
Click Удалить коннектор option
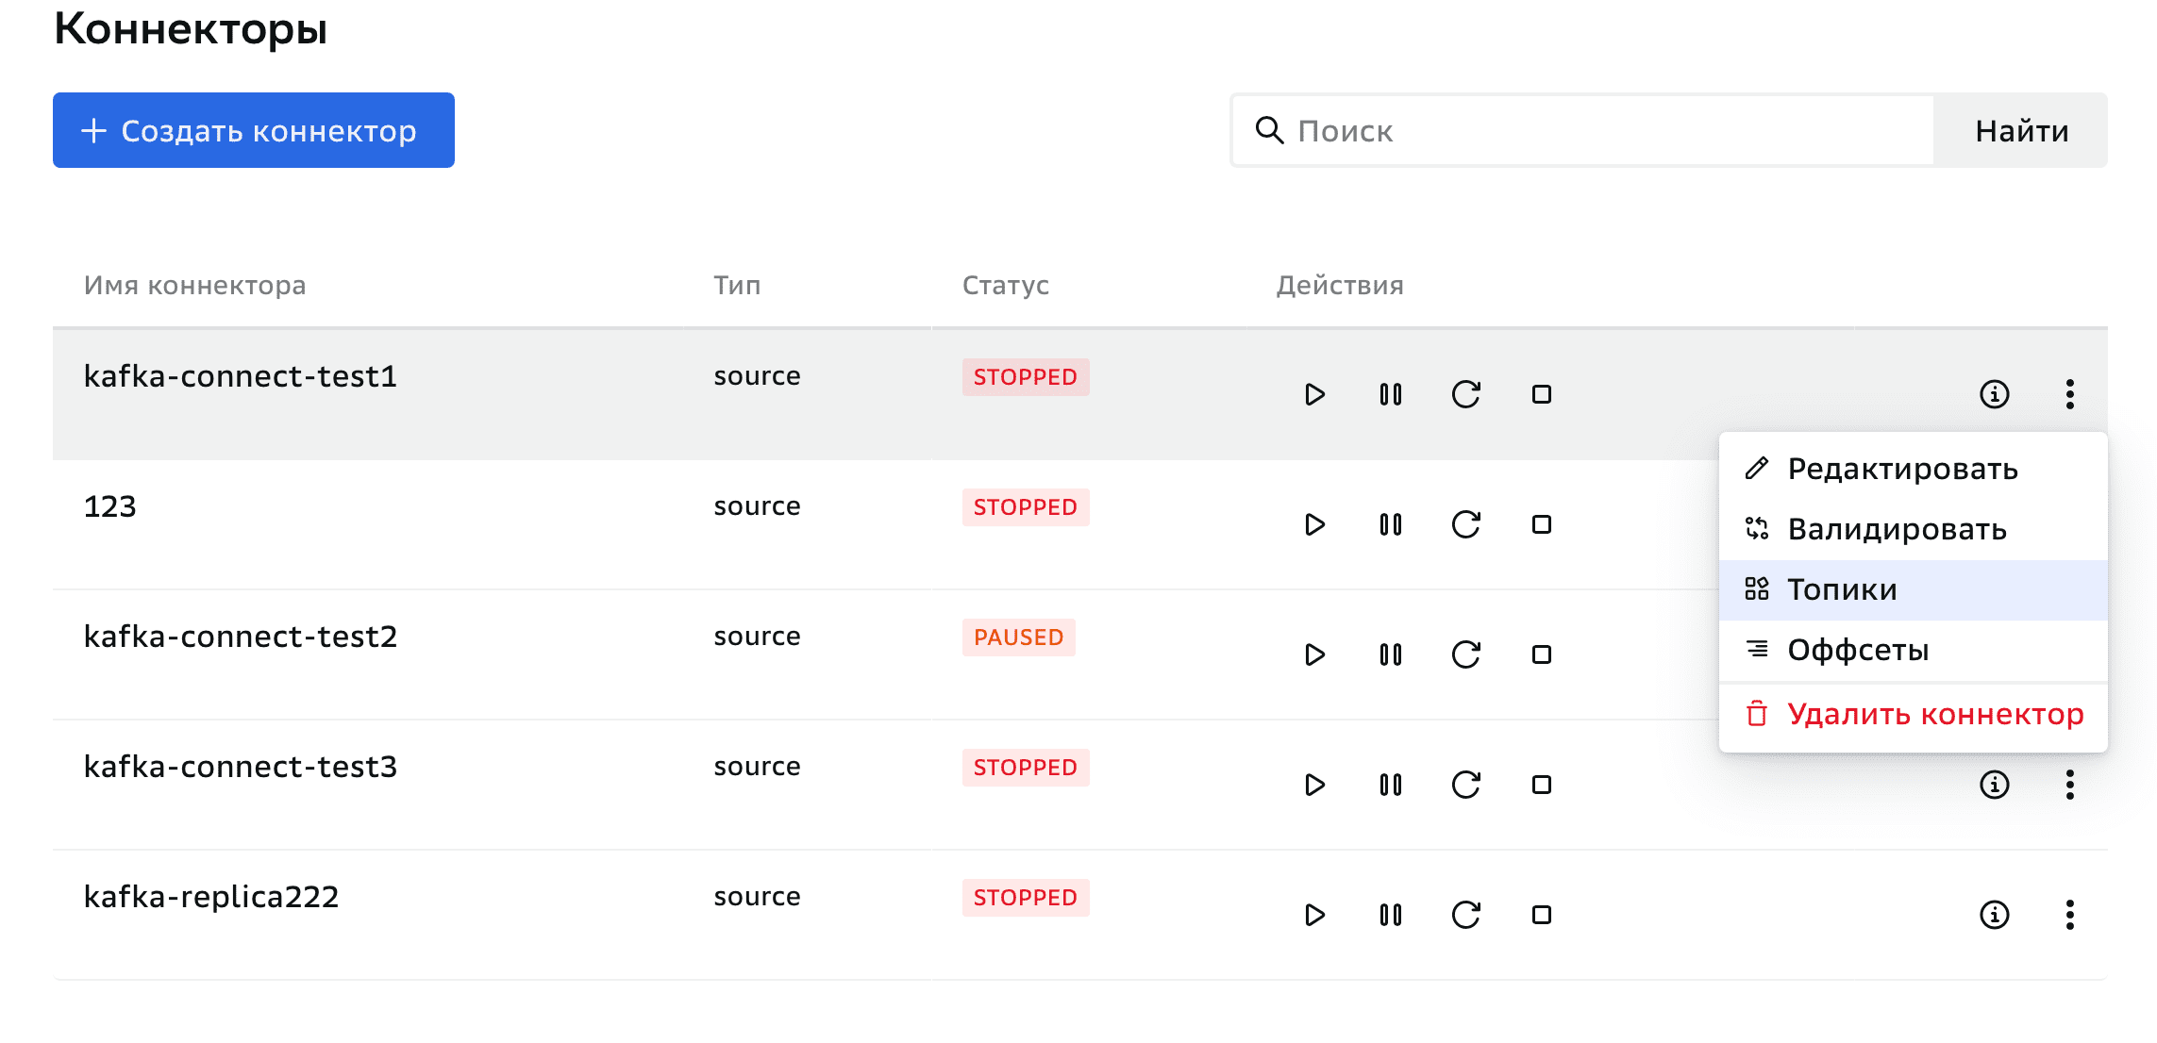(x=1934, y=714)
